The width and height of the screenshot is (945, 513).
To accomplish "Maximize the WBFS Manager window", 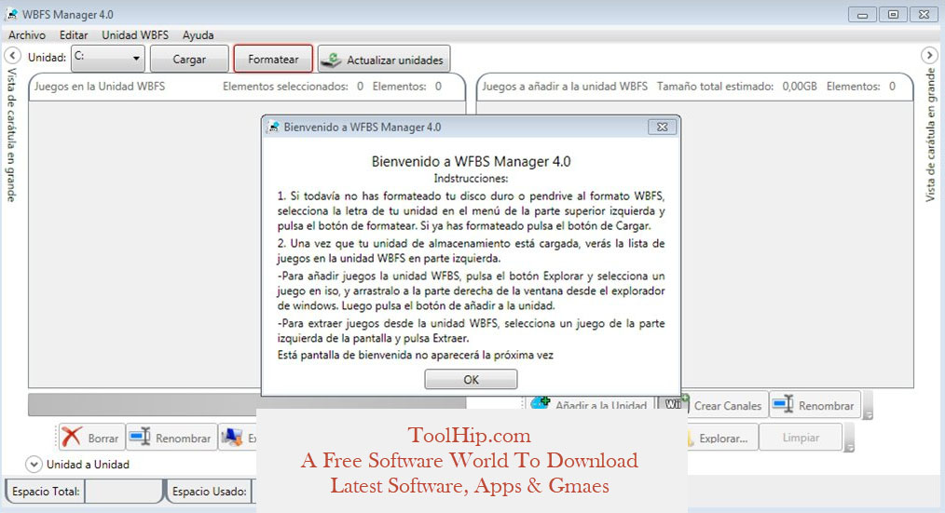I will [x=893, y=15].
